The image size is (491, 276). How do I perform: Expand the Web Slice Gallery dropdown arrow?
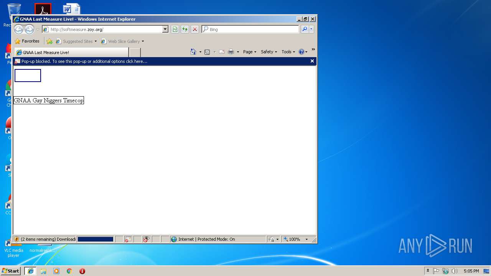143,41
